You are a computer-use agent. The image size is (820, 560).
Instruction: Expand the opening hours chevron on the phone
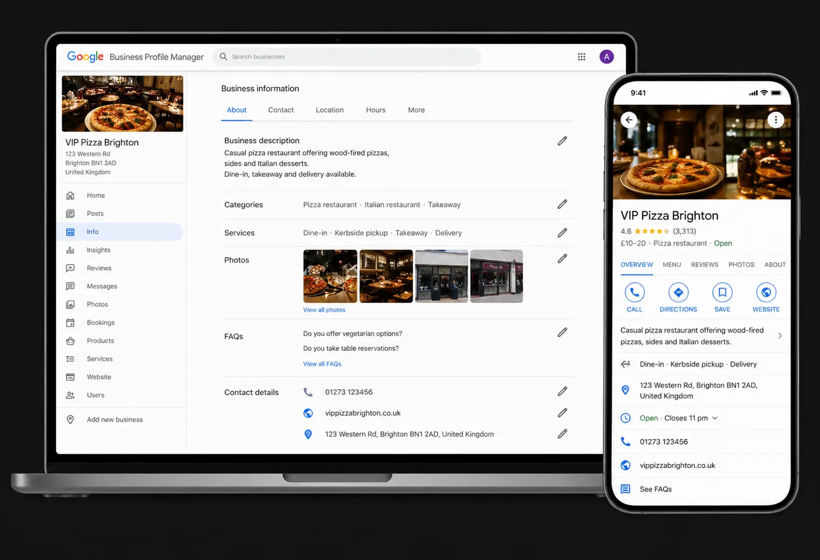pos(715,418)
